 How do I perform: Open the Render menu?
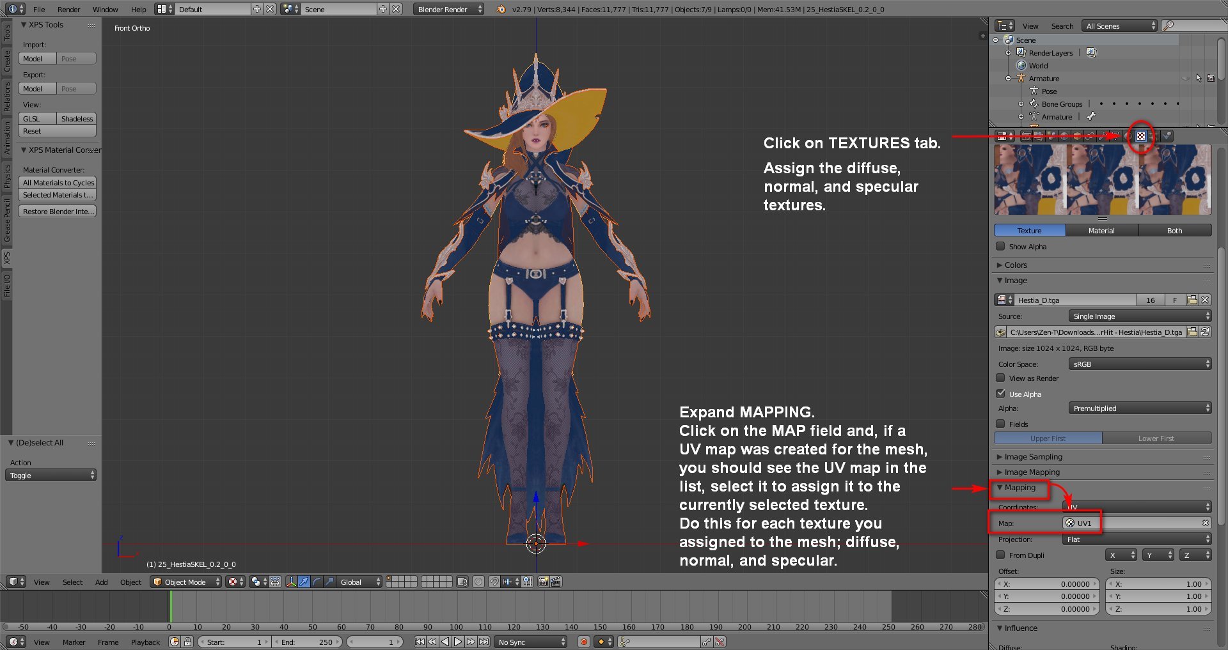click(x=68, y=9)
